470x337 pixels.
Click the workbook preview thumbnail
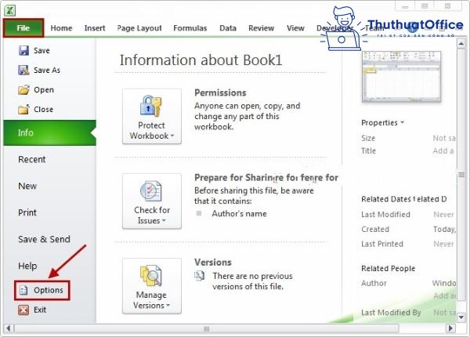click(x=401, y=77)
